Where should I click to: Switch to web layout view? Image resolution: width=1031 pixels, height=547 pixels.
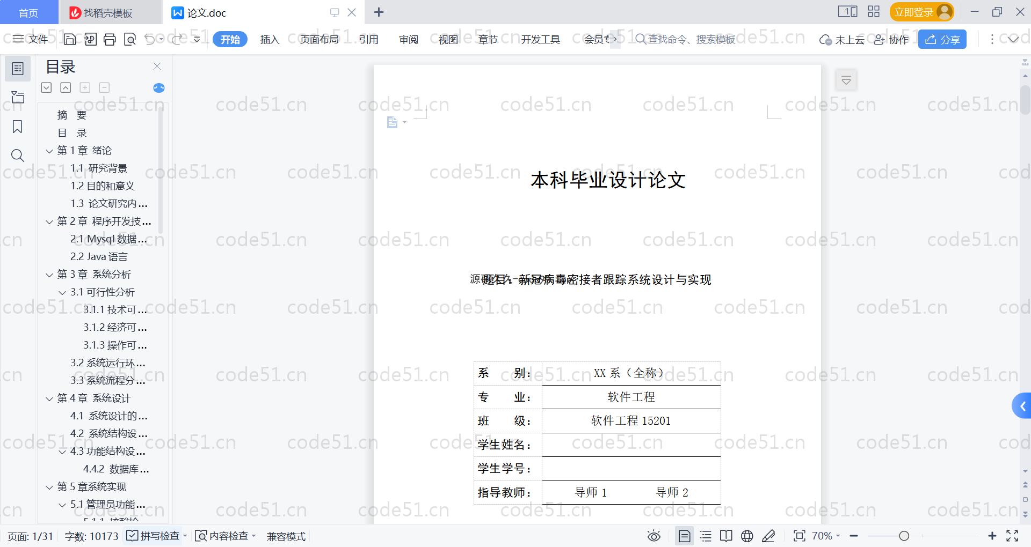[x=747, y=536]
